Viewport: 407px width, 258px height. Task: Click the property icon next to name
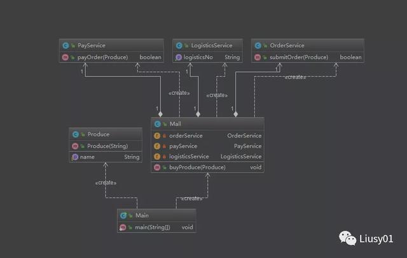coord(75,157)
